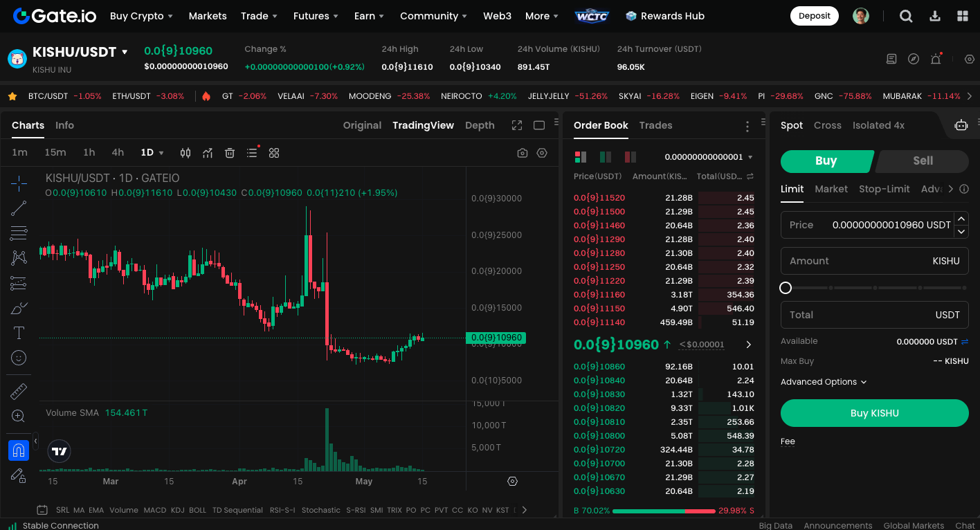Click the download app icon
This screenshot has height=530, width=980.
pyautogui.click(x=935, y=16)
